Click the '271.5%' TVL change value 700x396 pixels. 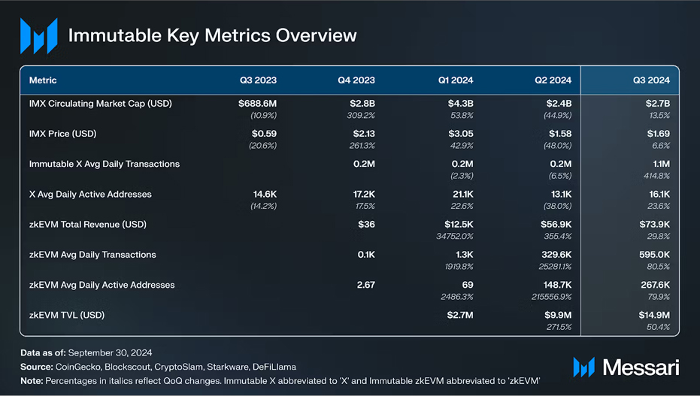click(x=559, y=328)
